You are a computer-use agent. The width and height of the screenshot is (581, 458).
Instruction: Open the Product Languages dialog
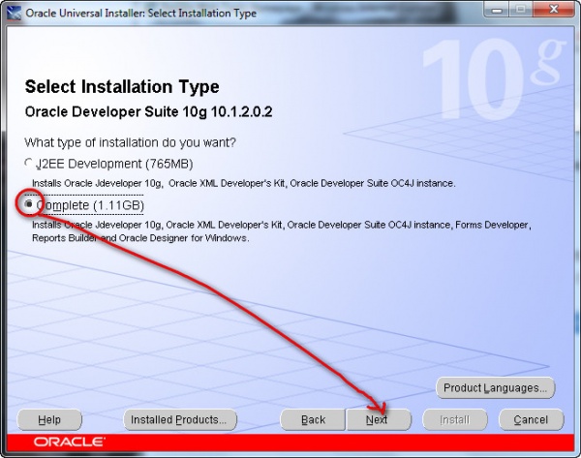pos(496,388)
